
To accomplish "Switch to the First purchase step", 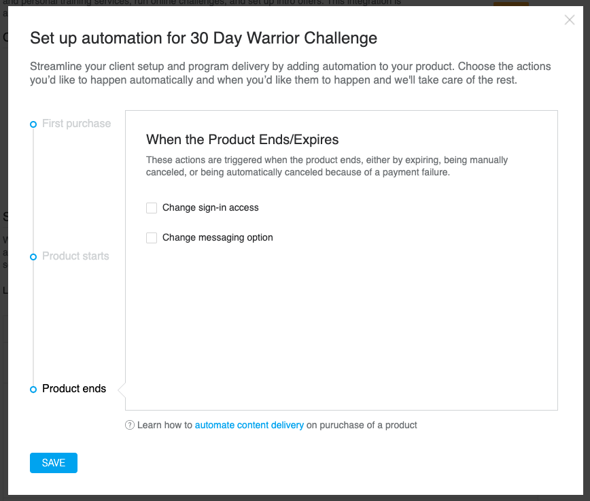I will point(76,124).
